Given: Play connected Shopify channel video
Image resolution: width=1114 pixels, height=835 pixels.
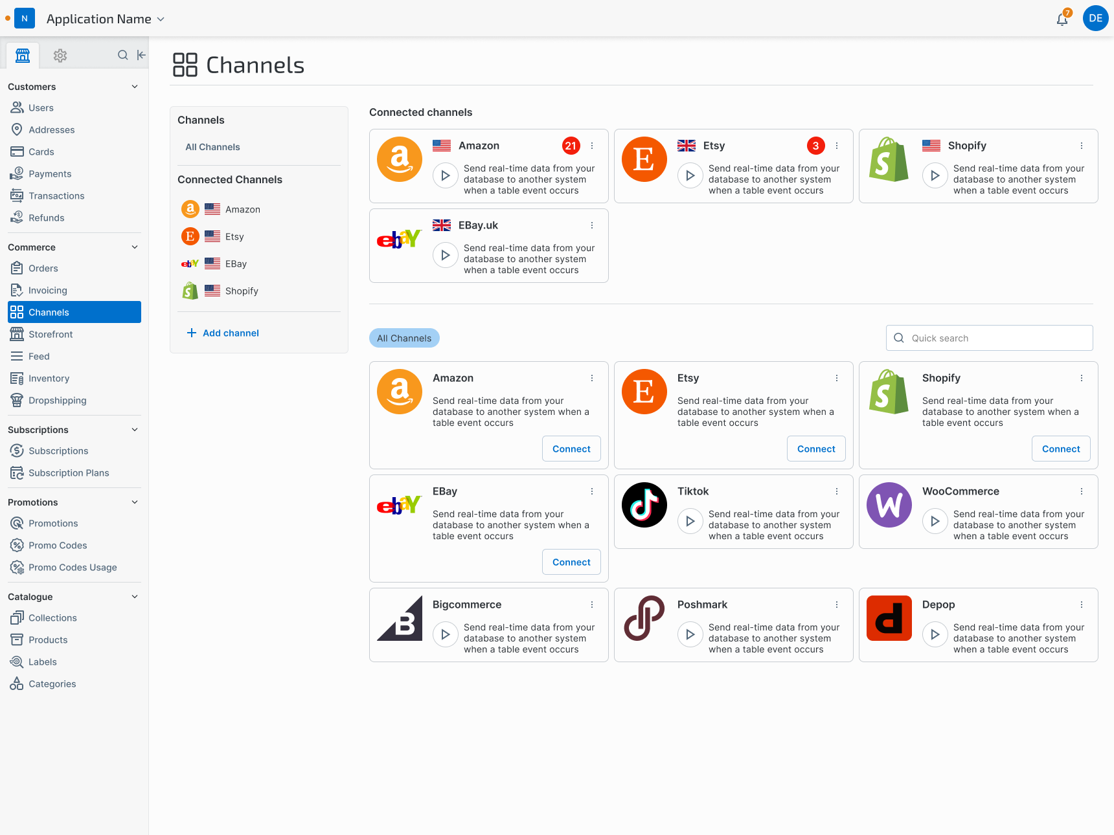Looking at the screenshot, I should coord(935,175).
